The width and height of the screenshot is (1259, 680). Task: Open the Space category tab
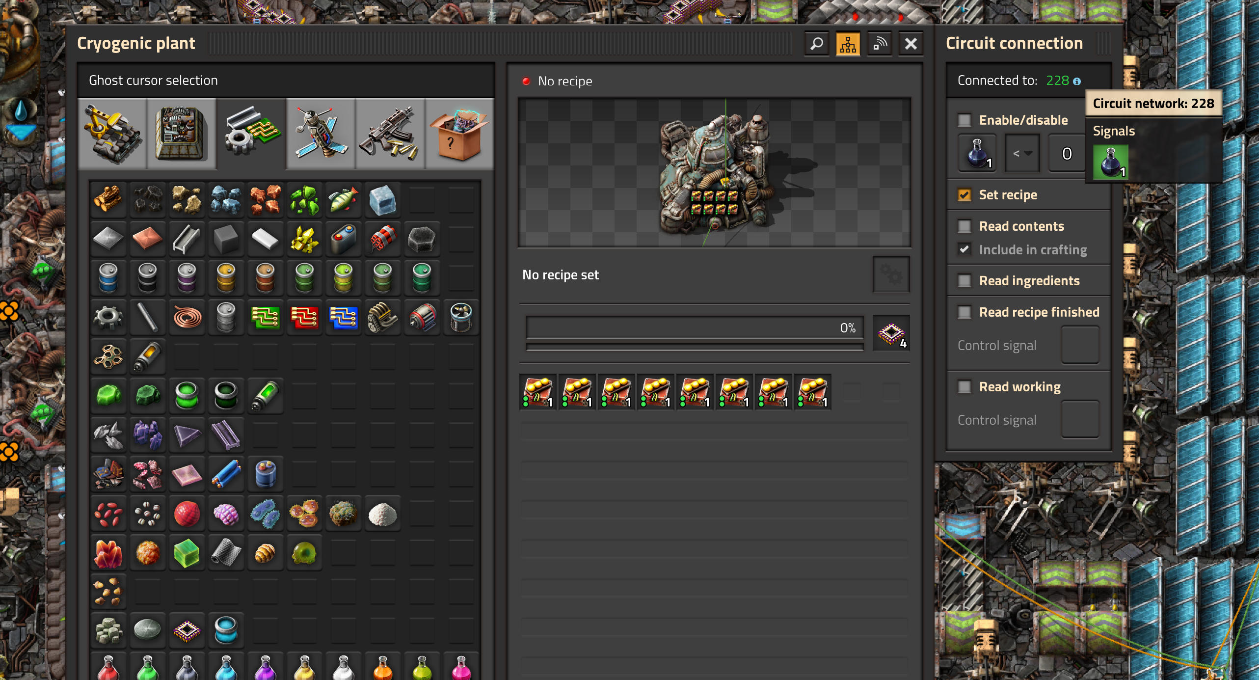321,134
